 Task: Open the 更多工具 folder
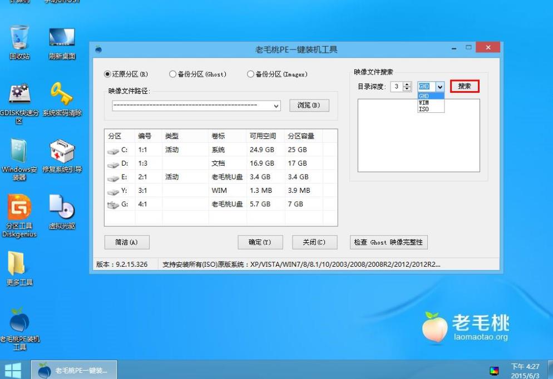coord(18,261)
